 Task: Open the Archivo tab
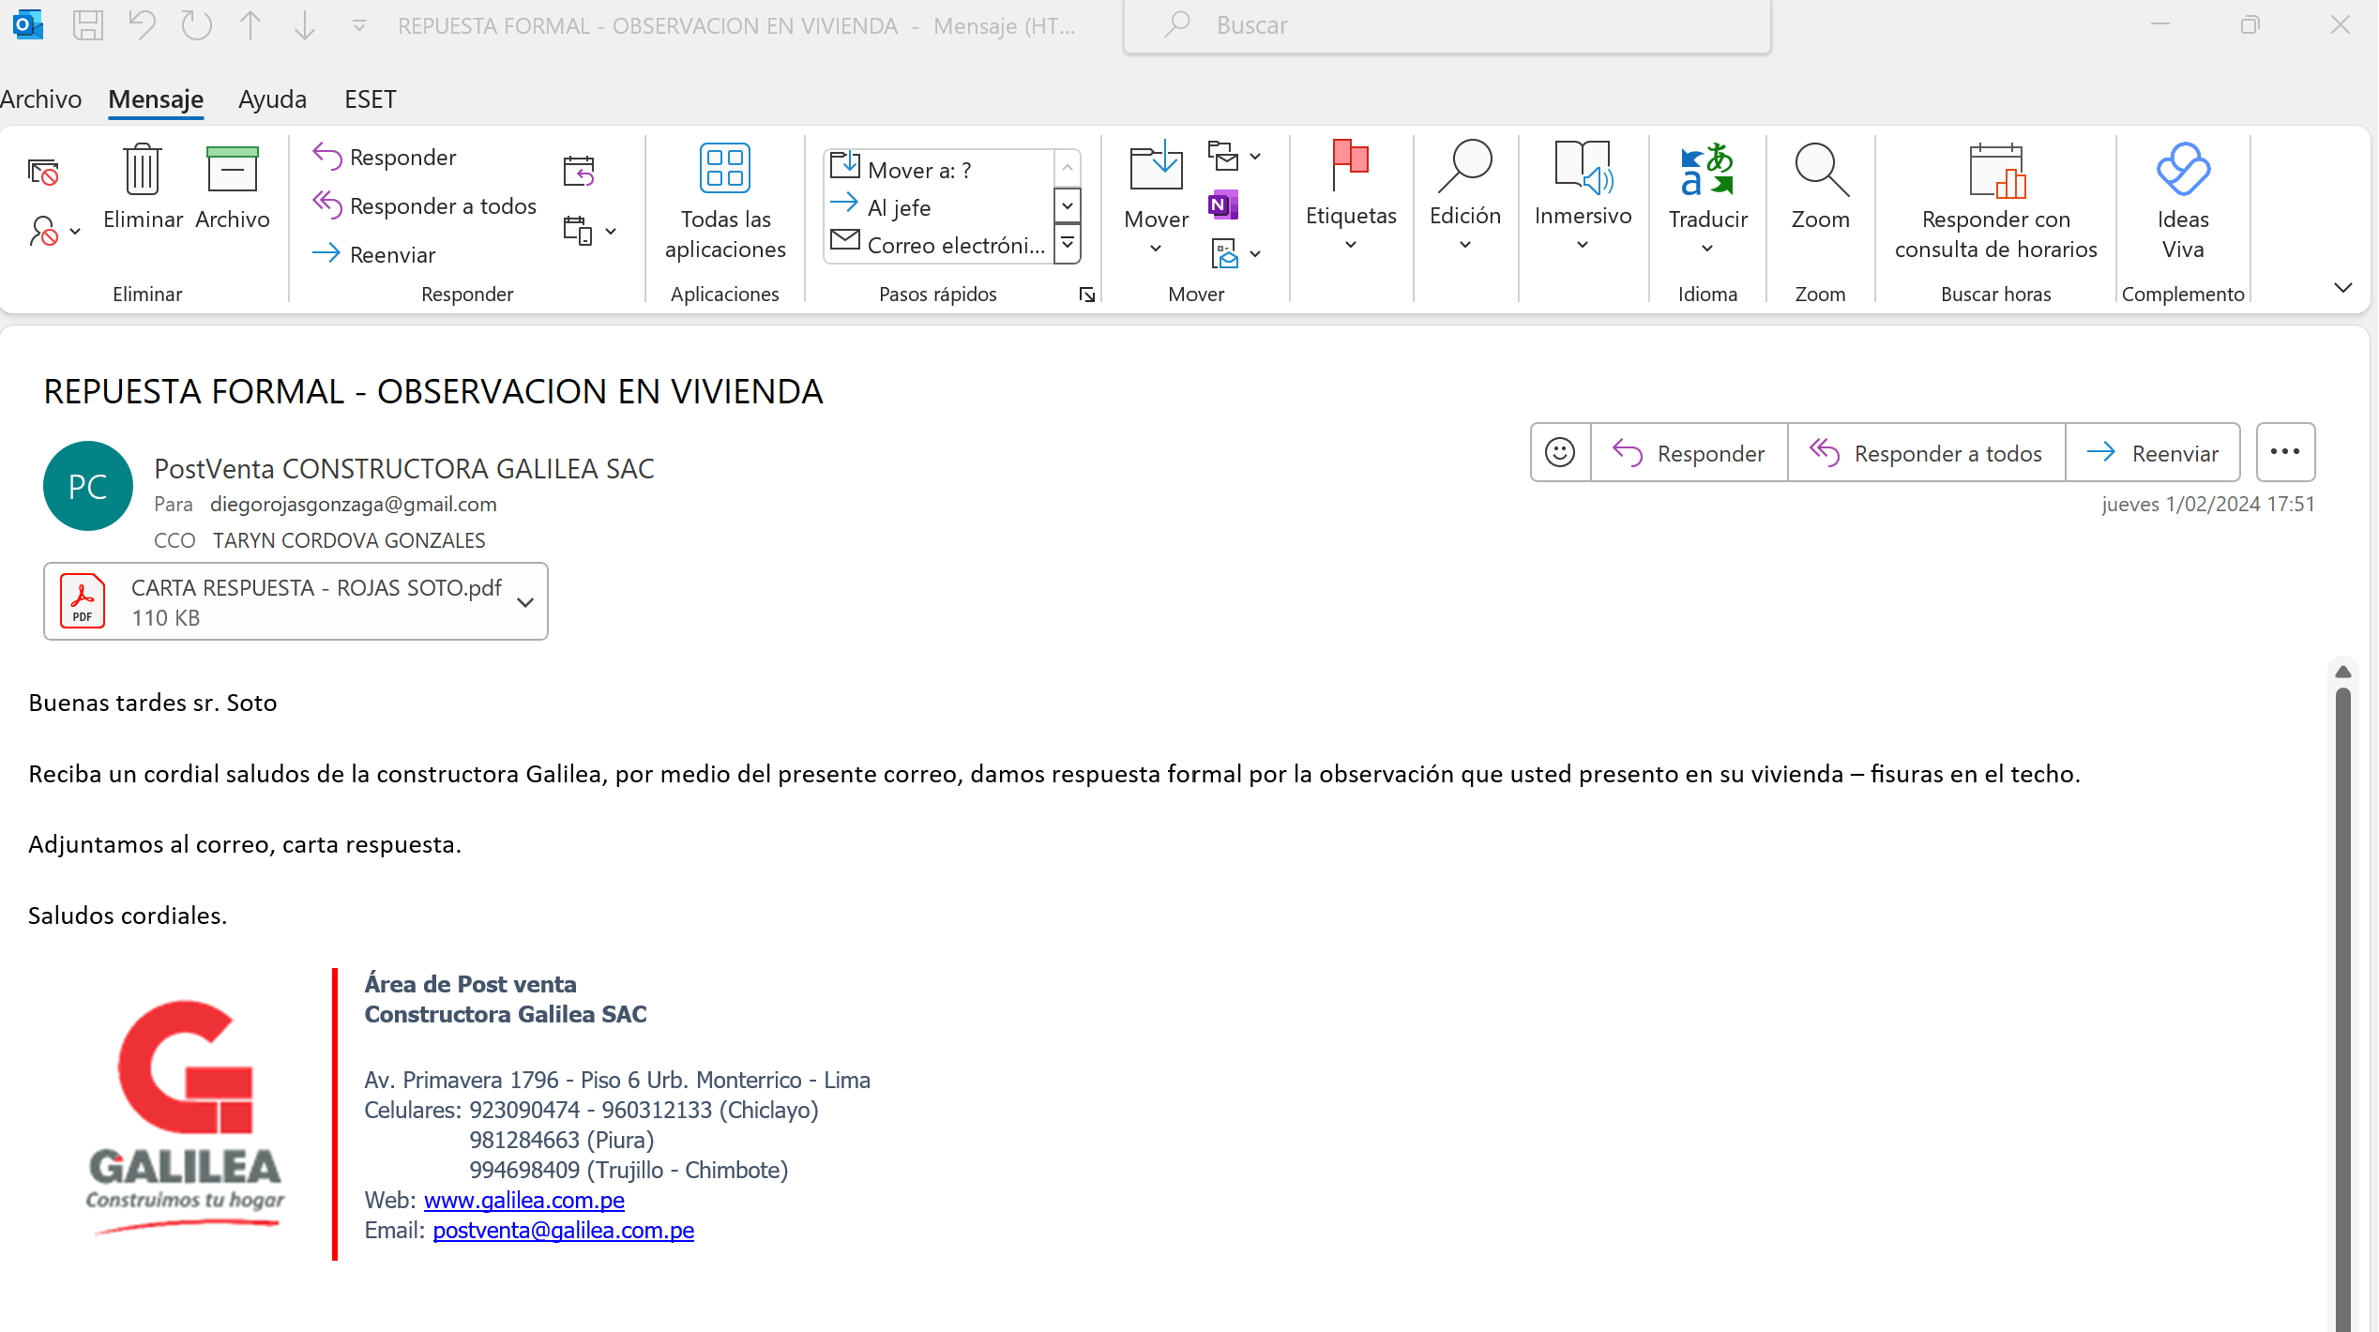[x=41, y=98]
